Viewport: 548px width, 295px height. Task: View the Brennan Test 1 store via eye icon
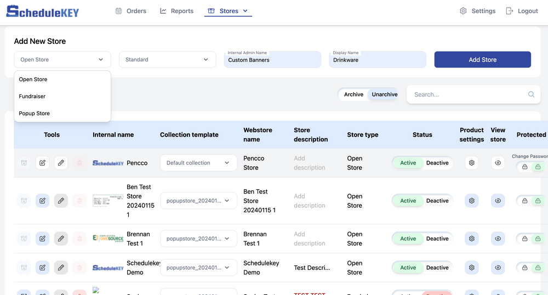pyautogui.click(x=498, y=239)
